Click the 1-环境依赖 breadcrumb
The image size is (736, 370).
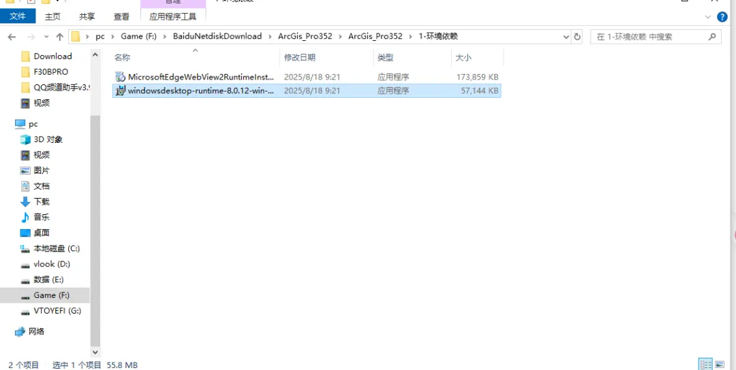pyautogui.click(x=438, y=36)
